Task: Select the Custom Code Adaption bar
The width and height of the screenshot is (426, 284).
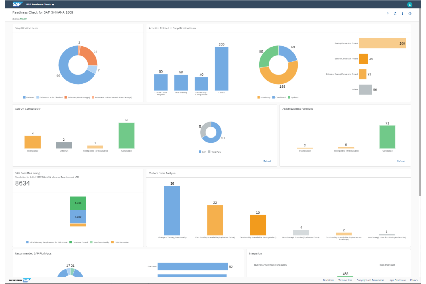Action: 161,83
